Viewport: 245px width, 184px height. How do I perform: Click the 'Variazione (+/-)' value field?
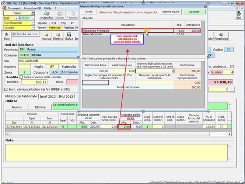pos(122,71)
